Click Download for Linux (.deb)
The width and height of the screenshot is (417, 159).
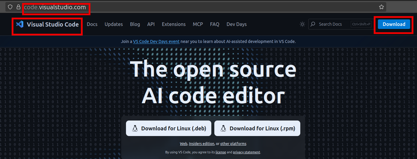[x=168, y=128]
